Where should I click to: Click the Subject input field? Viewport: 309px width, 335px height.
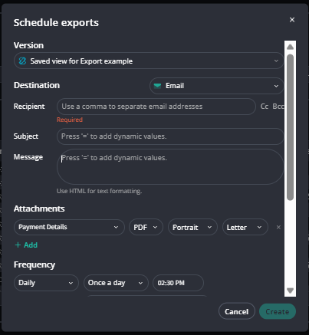170,136
